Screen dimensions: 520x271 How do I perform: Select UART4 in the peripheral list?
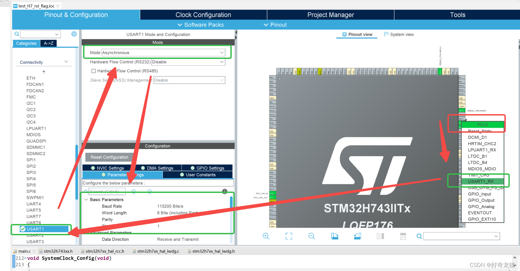tap(34, 204)
